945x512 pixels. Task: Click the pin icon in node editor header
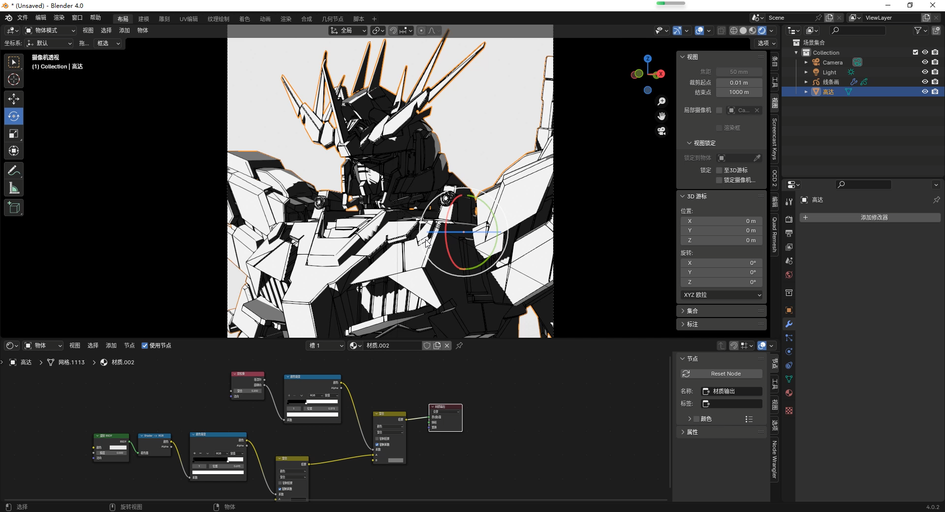click(459, 346)
